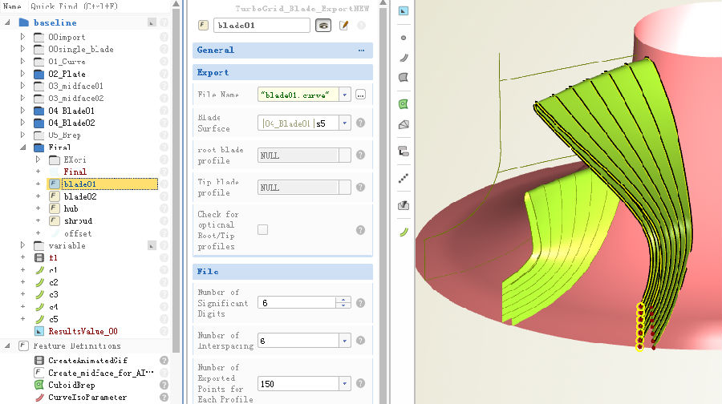Click the browse button next to File Name
The image size is (722, 404).
point(361,95)
